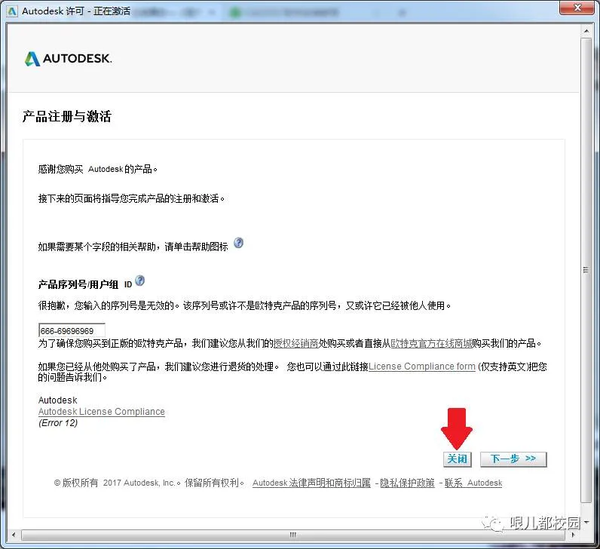The width and height of the screenshot is (600, 549).
Task: Close the Autodesk 许可 window
Action: pyautogui.click(x=577, y=8)
